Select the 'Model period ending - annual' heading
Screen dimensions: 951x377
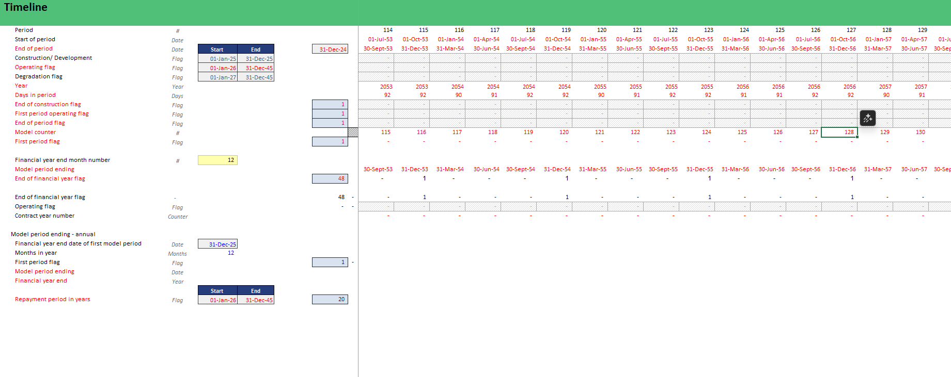53,234
